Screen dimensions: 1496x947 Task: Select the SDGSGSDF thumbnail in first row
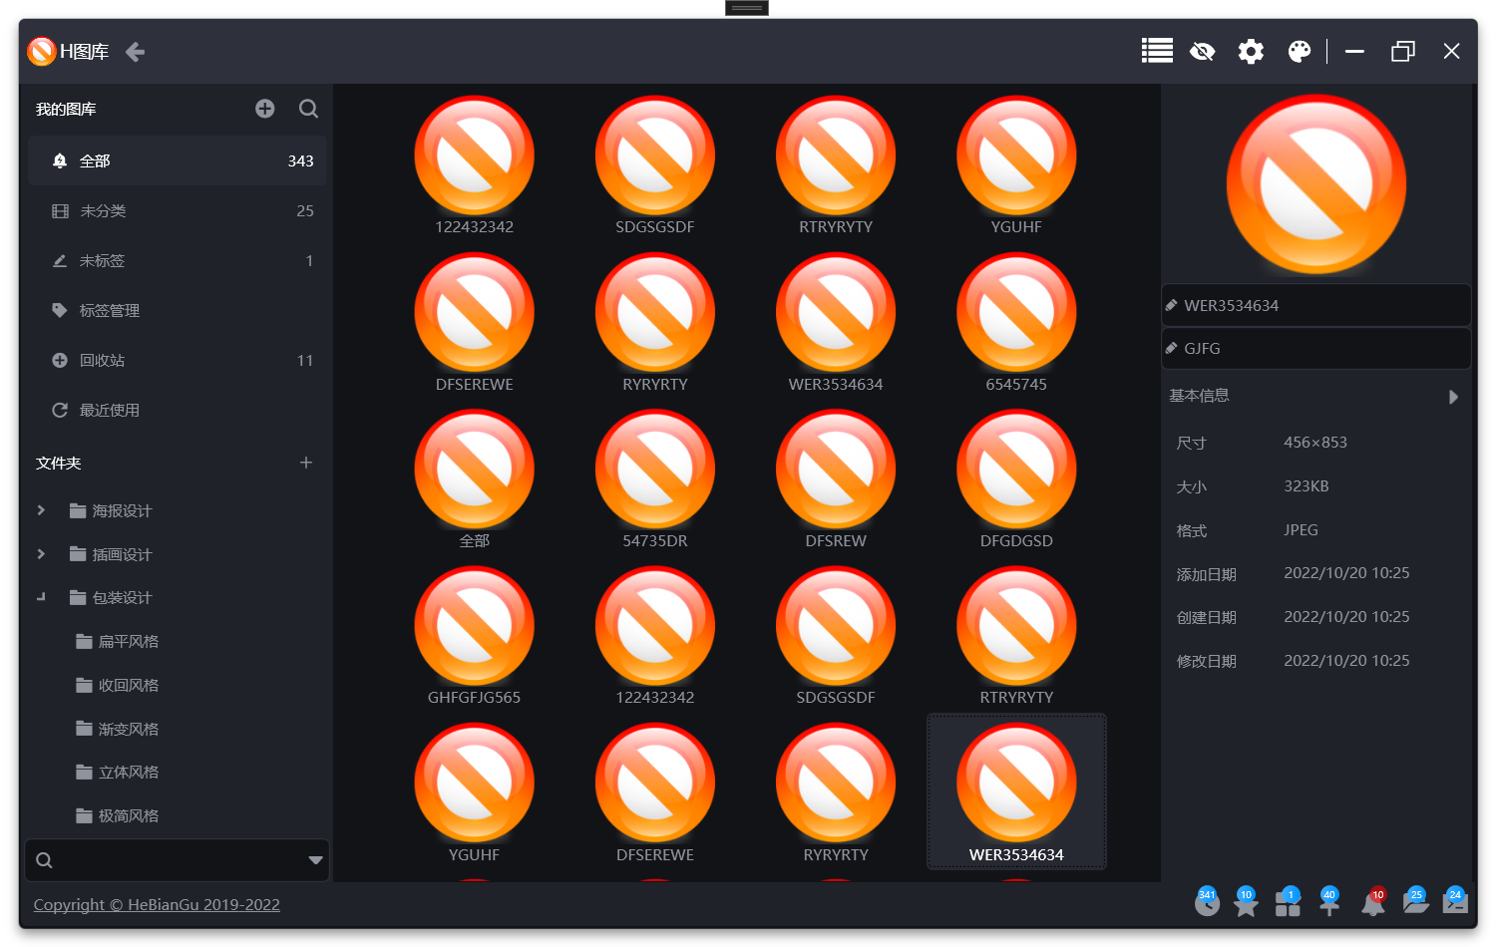(654, 166)
